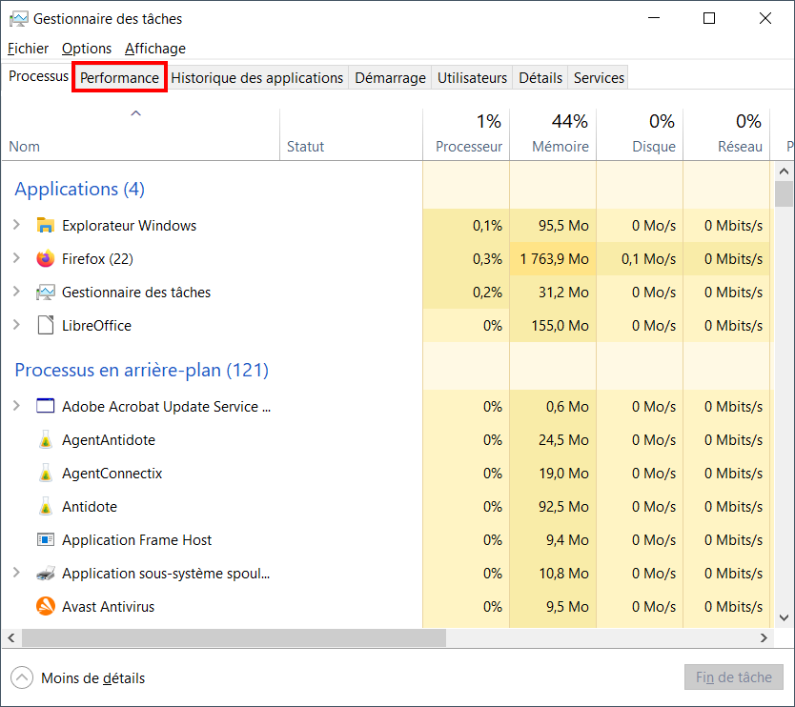795x707 pixels.
Task: Click Moins de détails link text
Action: [92, 678]
